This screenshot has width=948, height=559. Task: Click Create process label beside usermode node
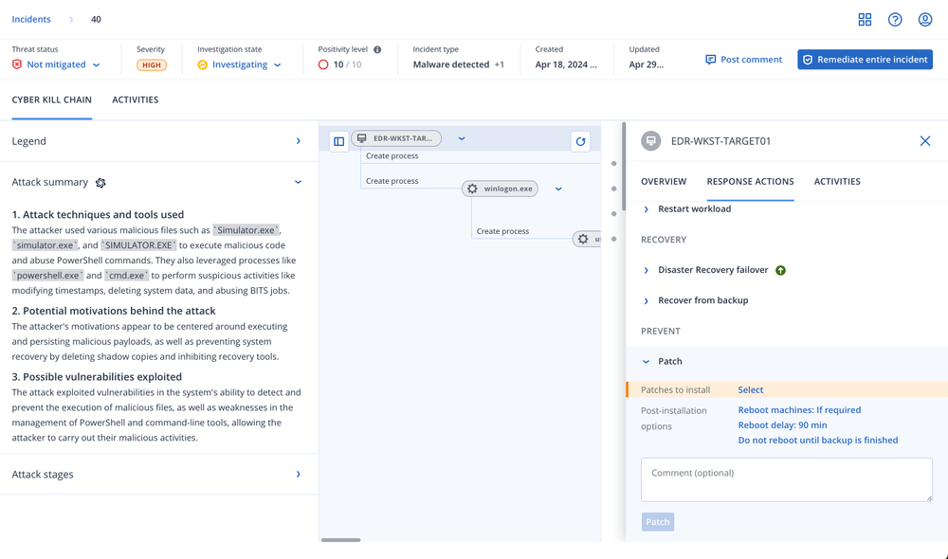(x=502, y=231)
